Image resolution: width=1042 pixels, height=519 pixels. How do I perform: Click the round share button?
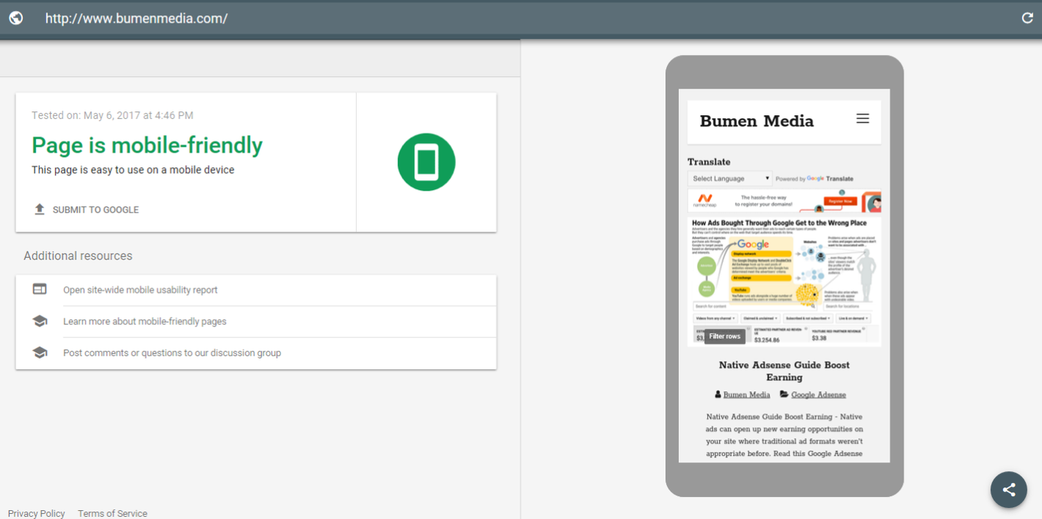[x=1009, y=490]
